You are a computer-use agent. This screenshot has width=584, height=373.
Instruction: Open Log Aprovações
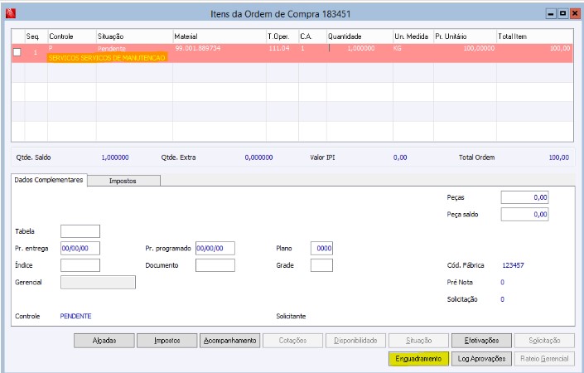[x=481, y=358]
